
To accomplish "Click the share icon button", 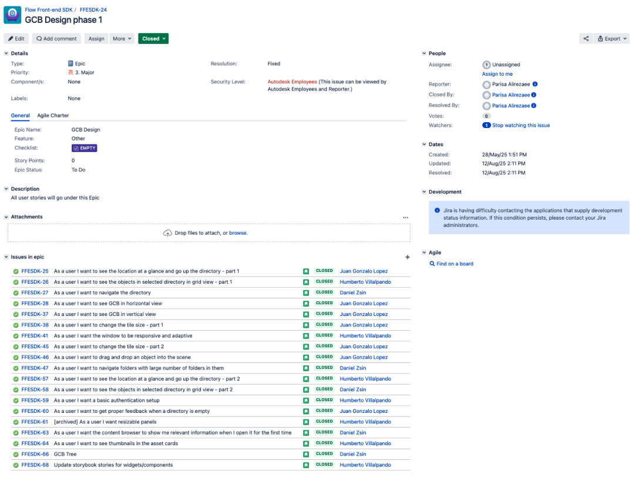I will click(x=586, y=39).
